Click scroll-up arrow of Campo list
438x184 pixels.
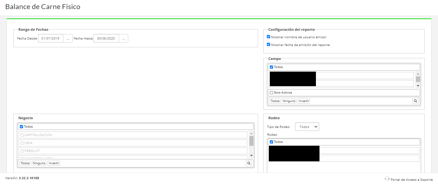418,74
